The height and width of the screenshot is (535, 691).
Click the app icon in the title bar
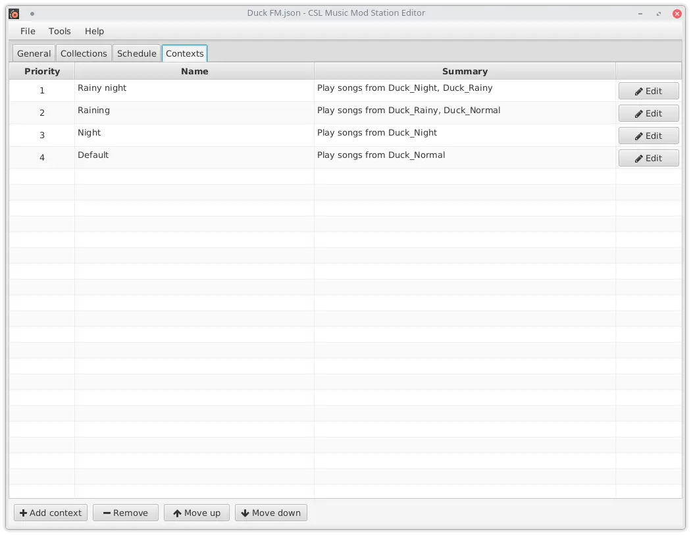(x=14, y=14)
